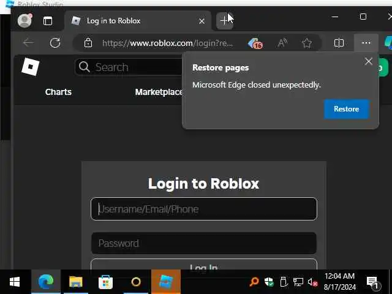Open network status tray icon

pos(298,282)
